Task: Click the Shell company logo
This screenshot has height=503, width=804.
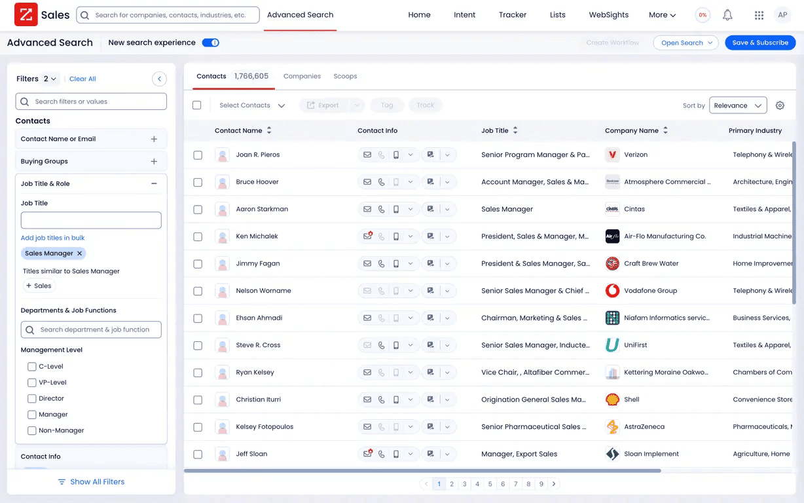Action: [612, 400]
